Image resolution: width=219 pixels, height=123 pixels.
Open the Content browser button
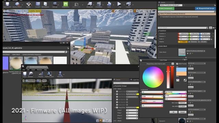coord(38,4)
